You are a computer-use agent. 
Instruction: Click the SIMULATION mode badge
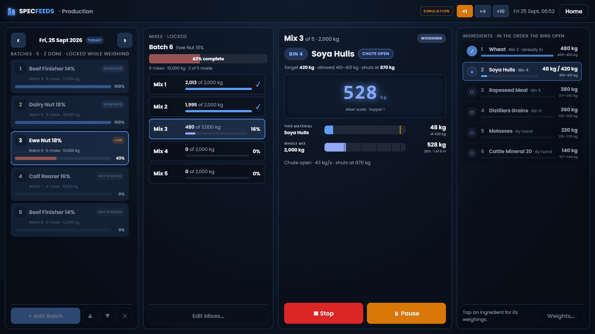point(436,11)
